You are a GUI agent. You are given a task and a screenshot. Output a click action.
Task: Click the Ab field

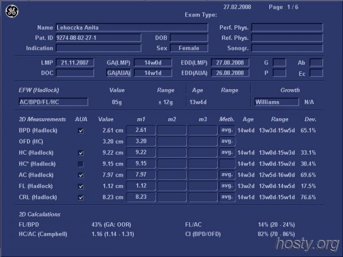[x=316, y=63]
